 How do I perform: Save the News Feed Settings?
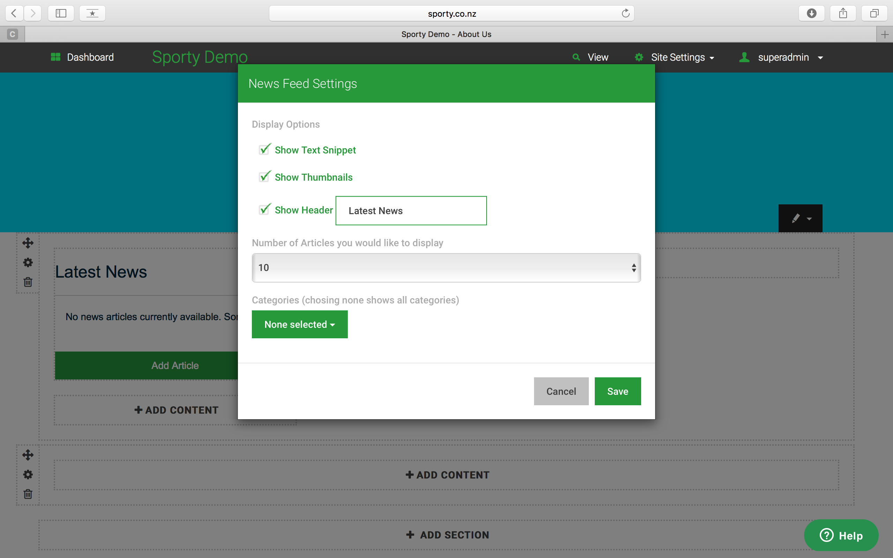(617, 391)
